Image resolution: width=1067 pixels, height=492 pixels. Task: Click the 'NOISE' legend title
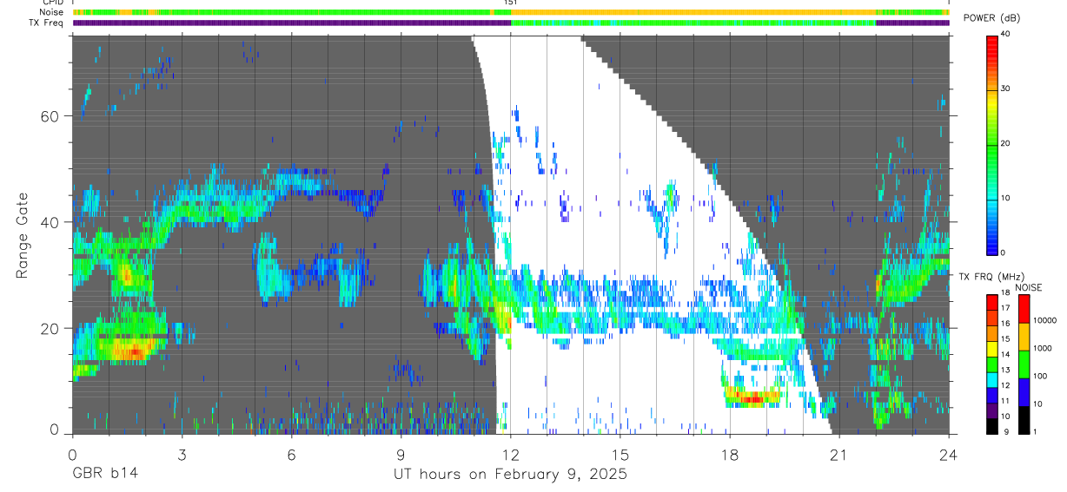1031,287
